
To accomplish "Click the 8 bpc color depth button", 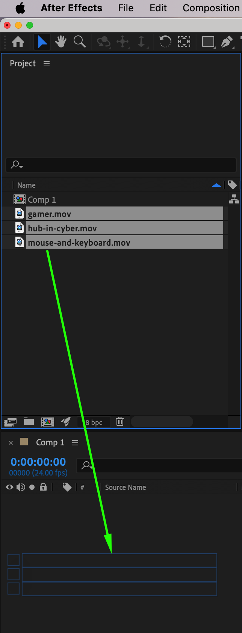I will (x=94, y=422).
